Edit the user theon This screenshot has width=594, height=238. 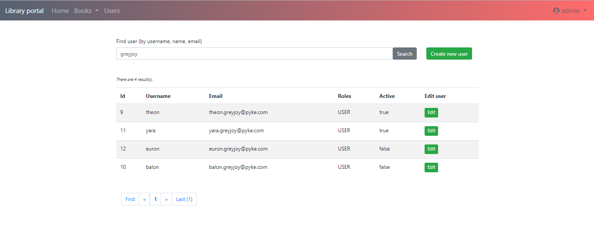pyautogui.click(x=431, y=113)
